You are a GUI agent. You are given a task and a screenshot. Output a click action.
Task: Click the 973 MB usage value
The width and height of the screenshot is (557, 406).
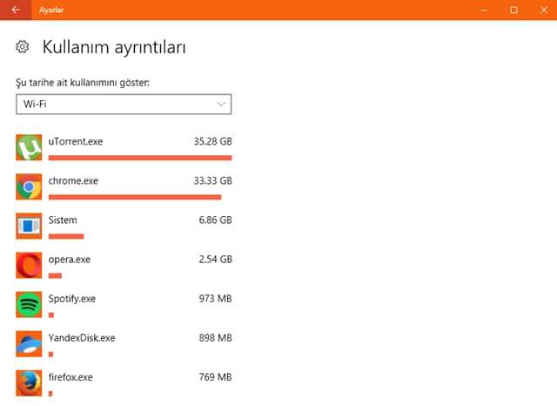(x=215, y=299)
